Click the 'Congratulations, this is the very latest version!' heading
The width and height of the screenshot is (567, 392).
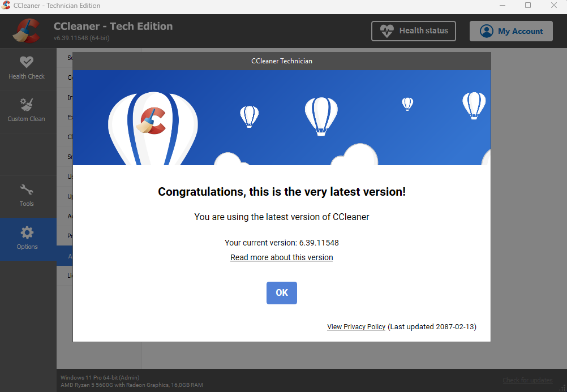point(282,192)
